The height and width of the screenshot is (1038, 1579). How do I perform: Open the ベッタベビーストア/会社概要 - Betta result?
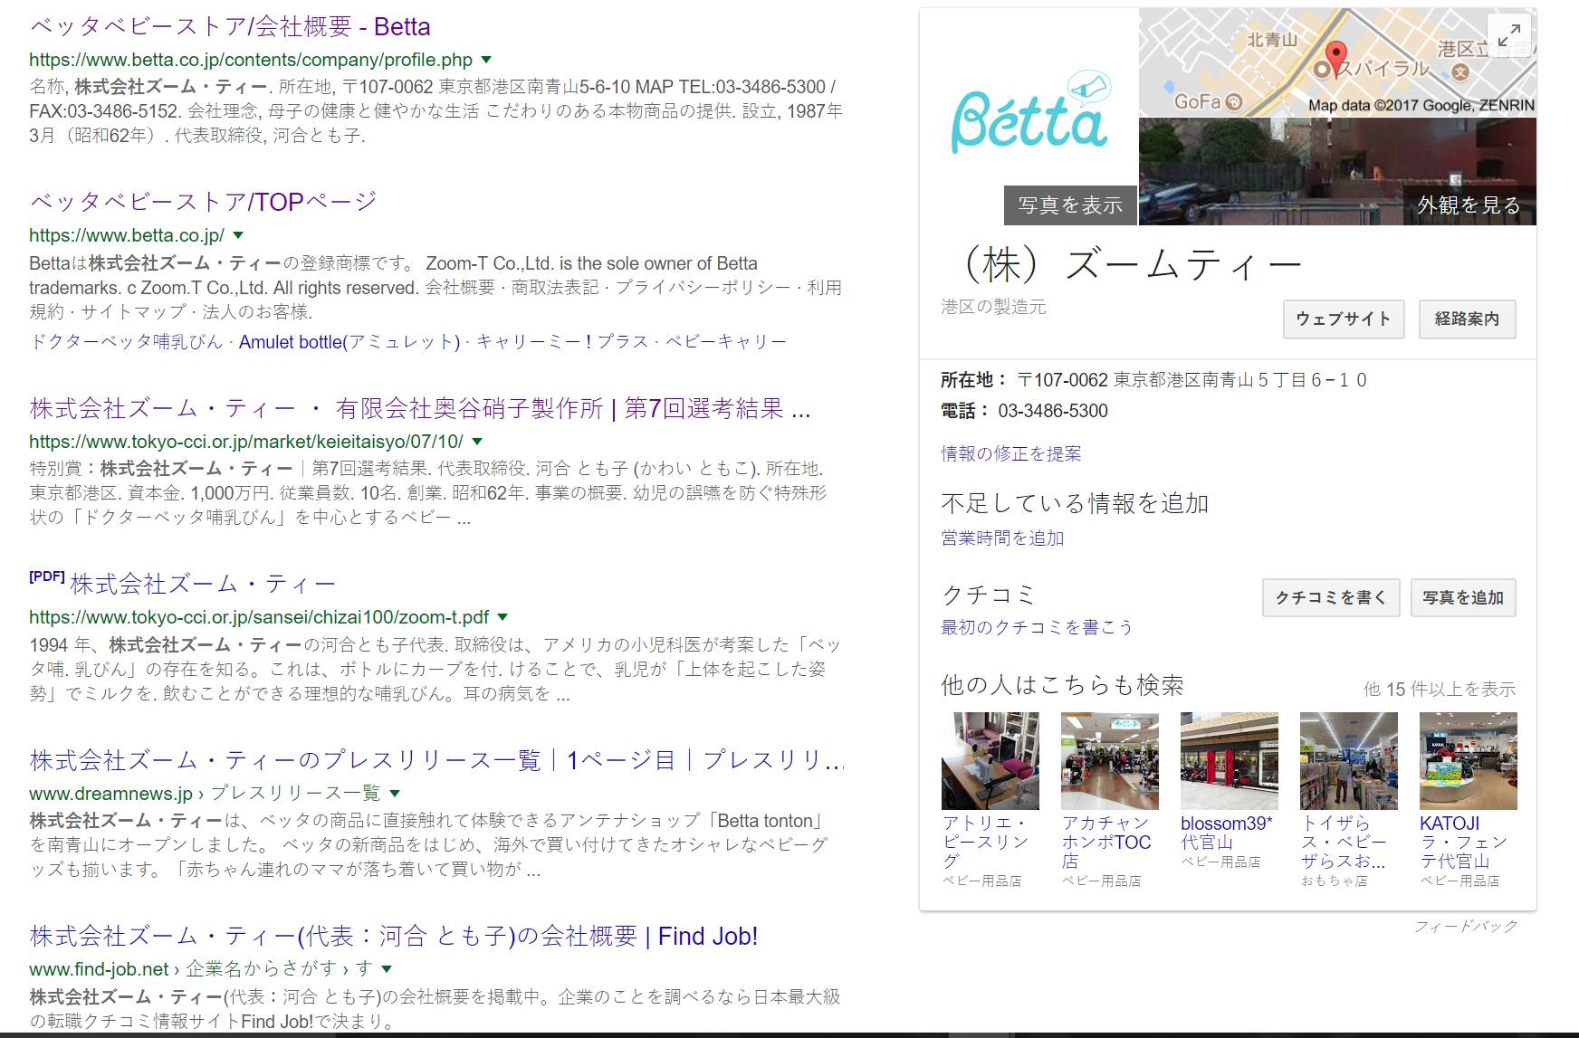[230, 26]
